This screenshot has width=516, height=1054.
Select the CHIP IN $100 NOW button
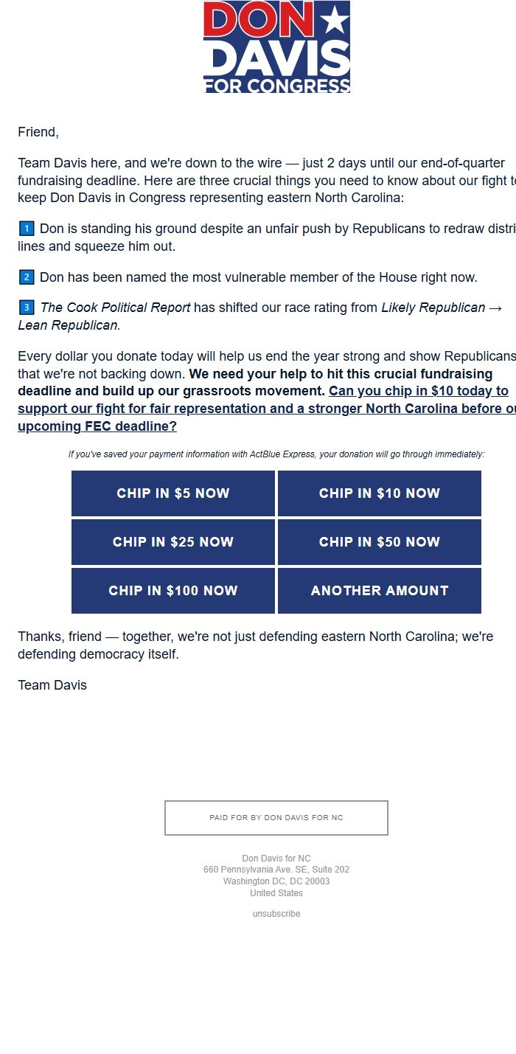pyautogui.click(x=172, y=590)
